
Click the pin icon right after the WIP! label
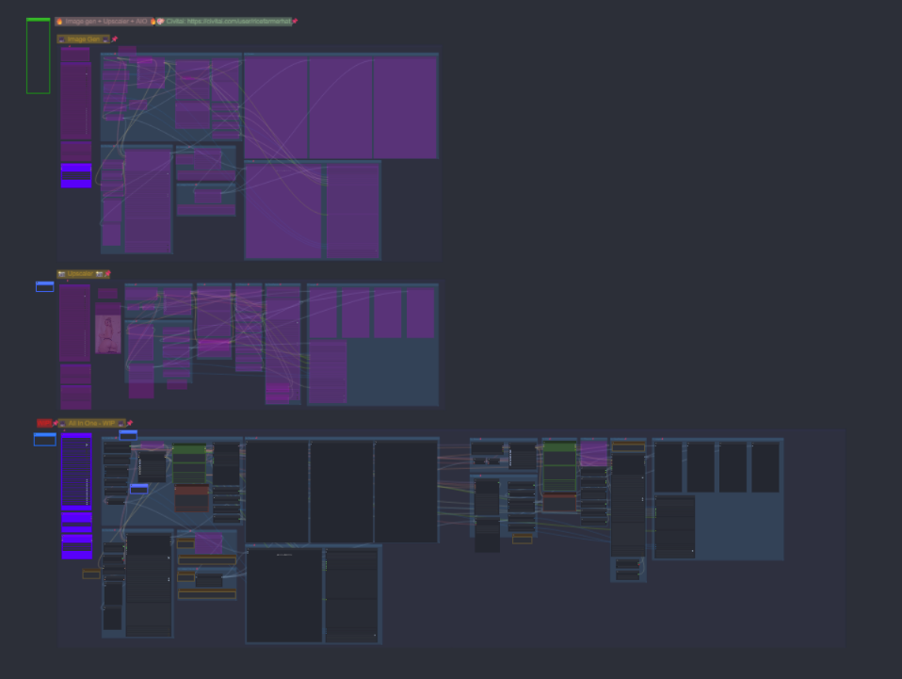56,423
